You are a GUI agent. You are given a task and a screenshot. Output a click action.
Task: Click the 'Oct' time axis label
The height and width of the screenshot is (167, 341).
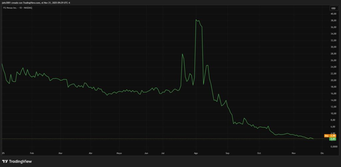[259, 153]
